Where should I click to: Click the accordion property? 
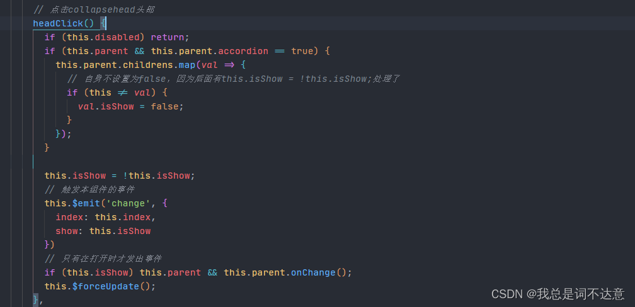pos(243,51)
